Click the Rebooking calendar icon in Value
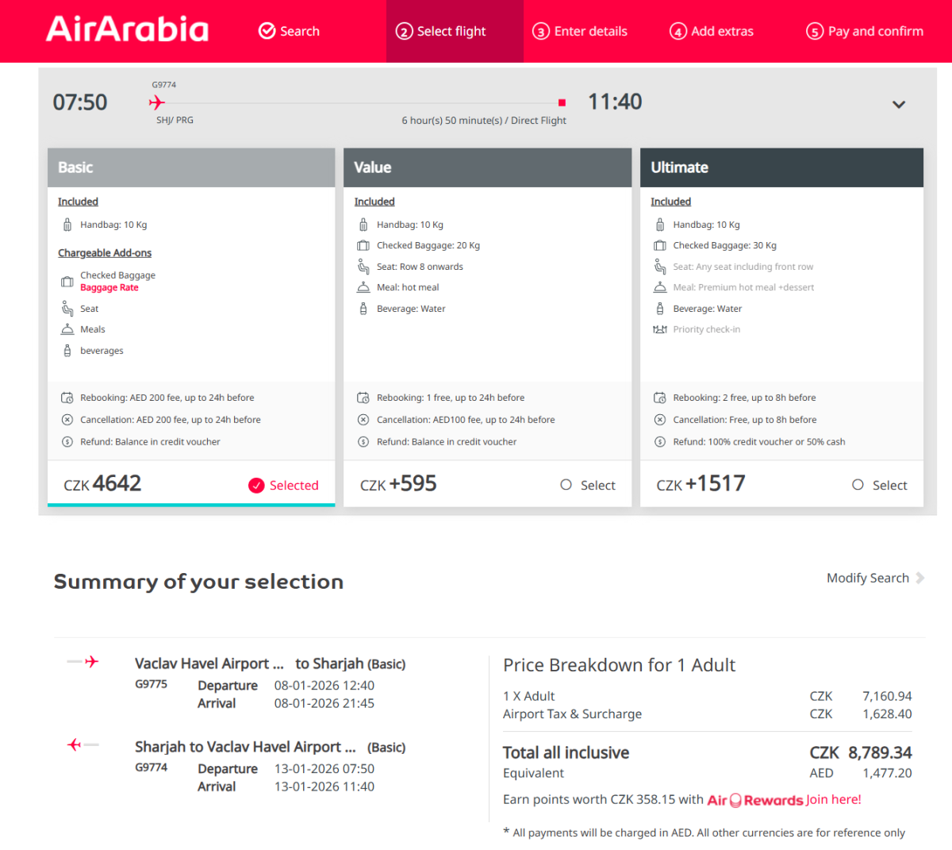Image resolution: width=952 pixels, height=850 pixels. point(363,398)
